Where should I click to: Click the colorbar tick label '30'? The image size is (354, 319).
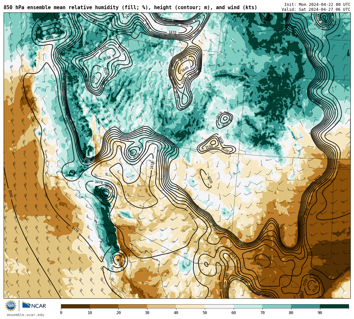pos(147,313)
